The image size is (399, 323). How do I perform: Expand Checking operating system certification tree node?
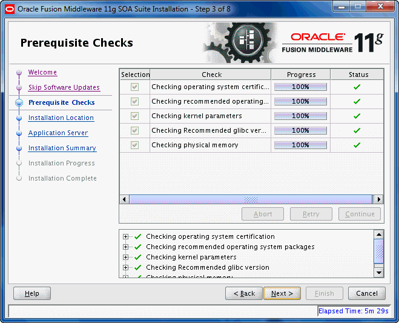tap(125, 237)
